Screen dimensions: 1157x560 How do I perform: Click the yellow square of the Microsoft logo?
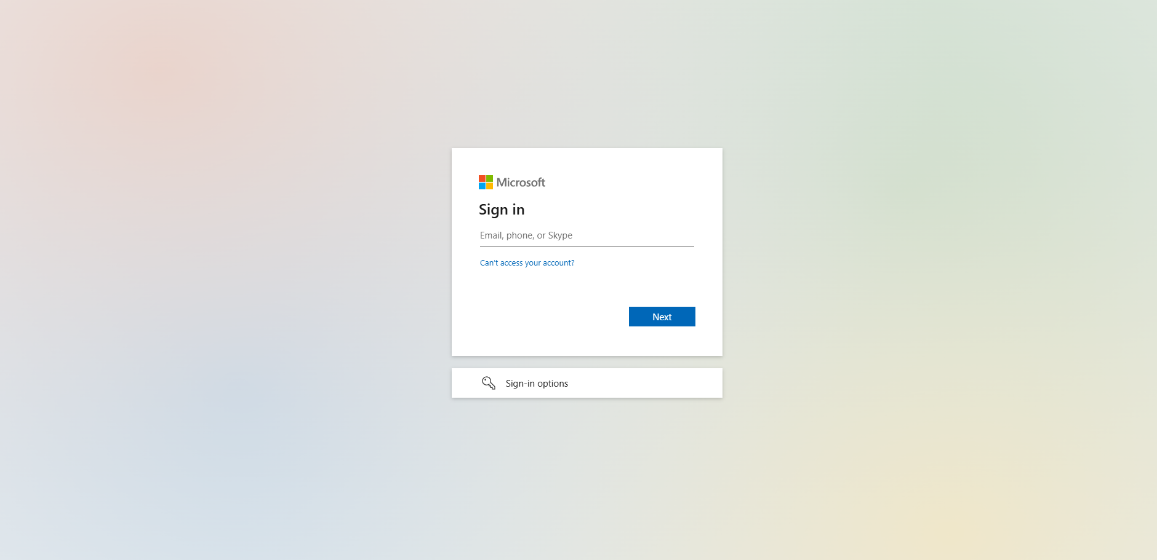(489, 186)
